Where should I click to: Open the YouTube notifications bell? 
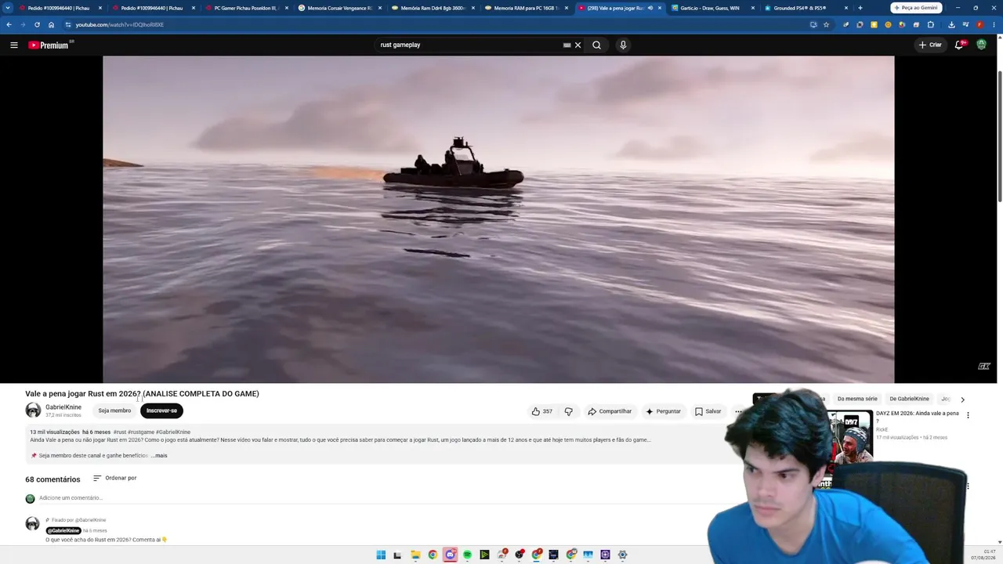coord(959,45)
